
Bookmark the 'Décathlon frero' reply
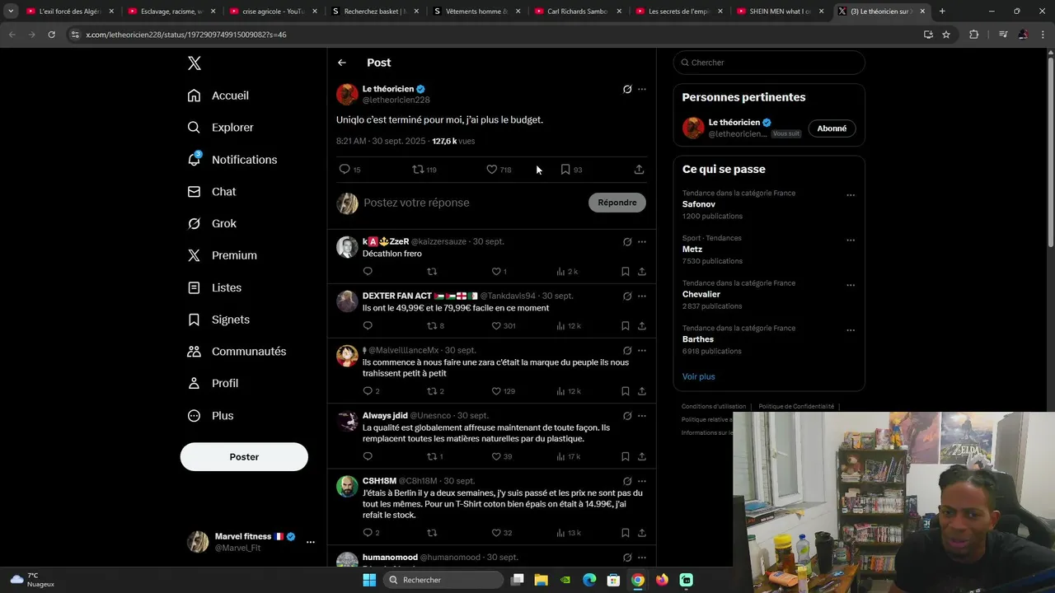(x=626, y=272)
